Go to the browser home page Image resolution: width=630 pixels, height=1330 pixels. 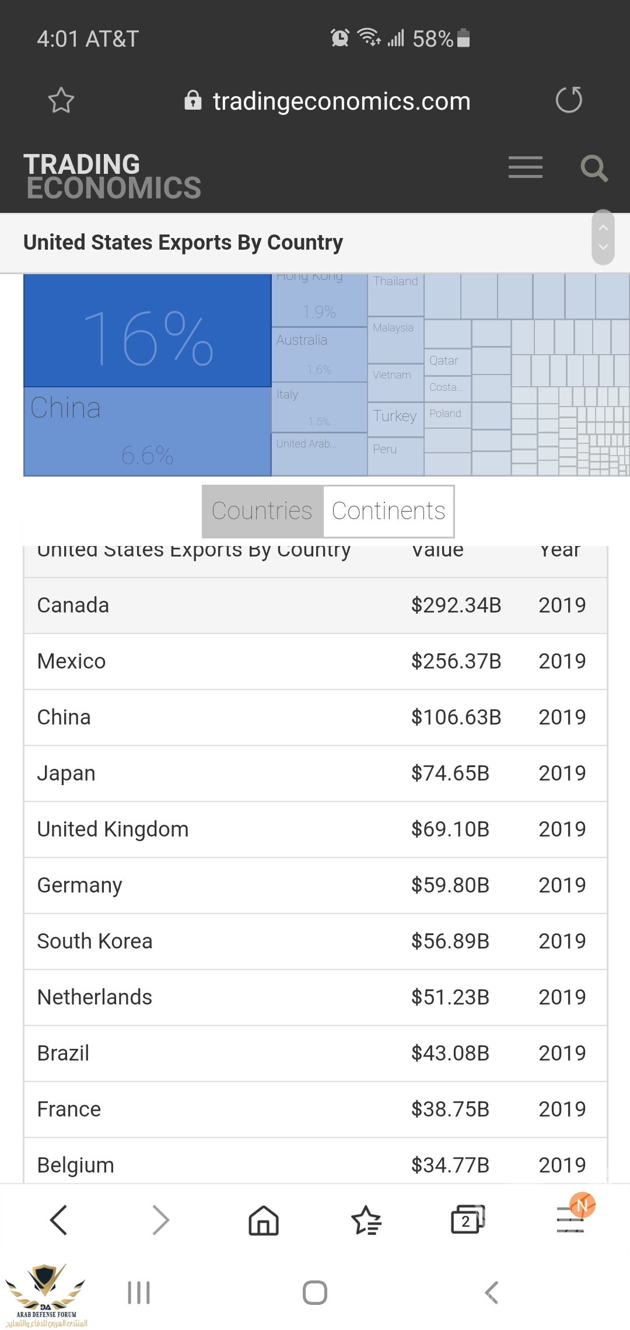264,1220
